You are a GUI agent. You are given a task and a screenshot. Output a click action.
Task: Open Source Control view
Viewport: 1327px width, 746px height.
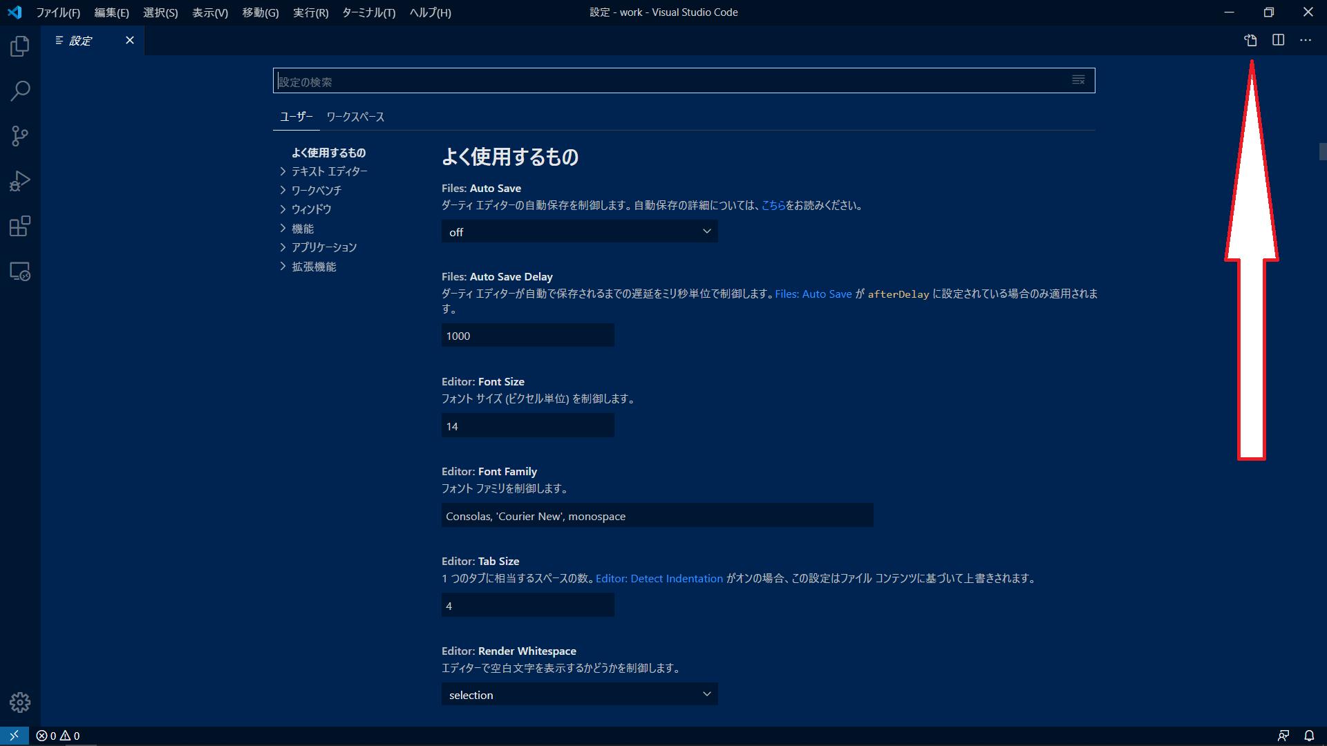[20, 136]
